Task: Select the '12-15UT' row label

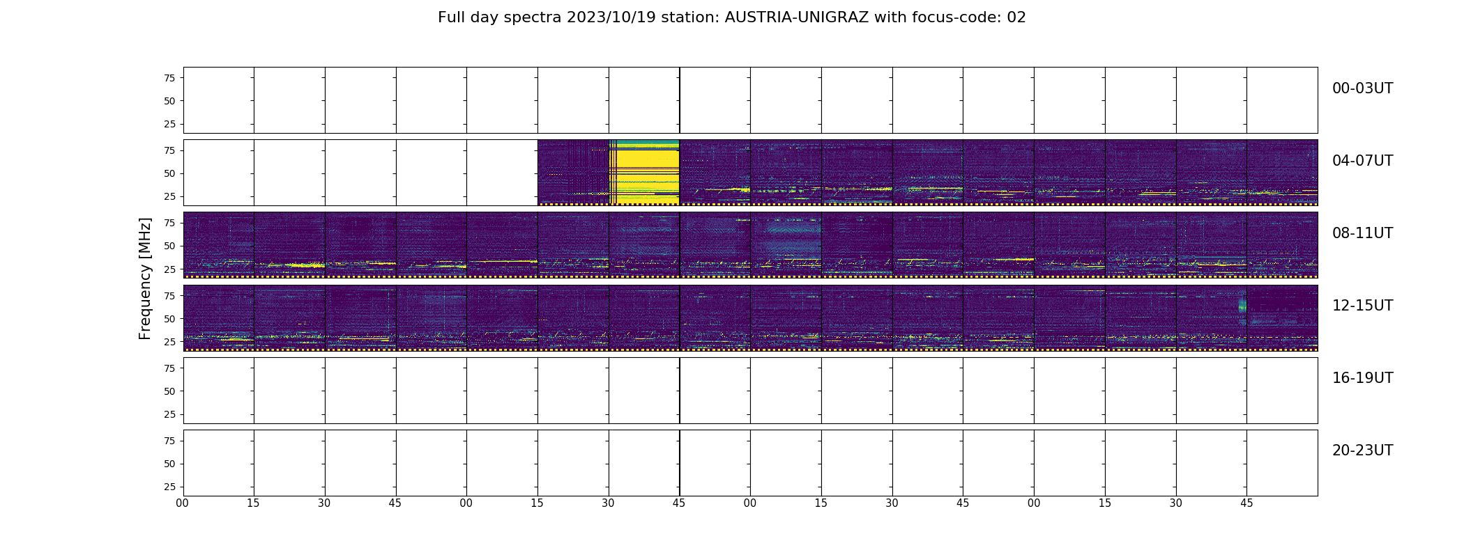Action: (1362, 306)
